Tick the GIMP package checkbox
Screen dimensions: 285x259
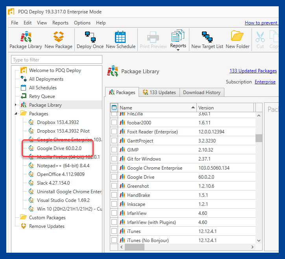point(114,150)
